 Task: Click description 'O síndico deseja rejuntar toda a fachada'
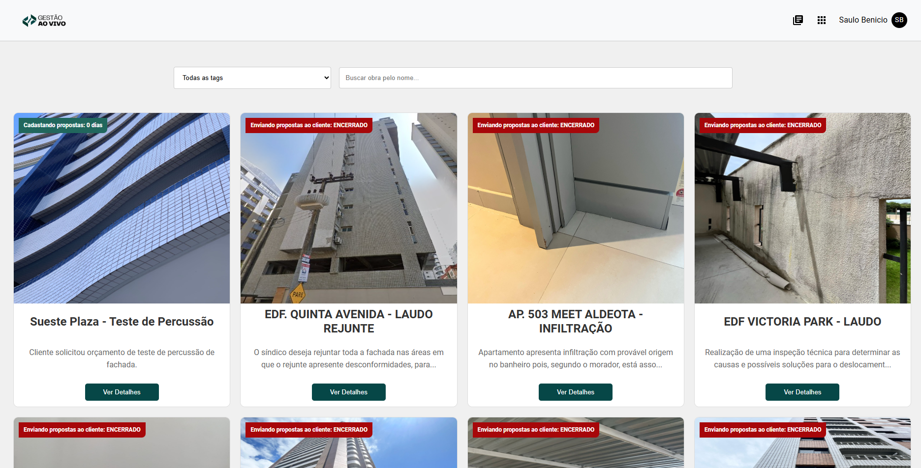[349, 358]
